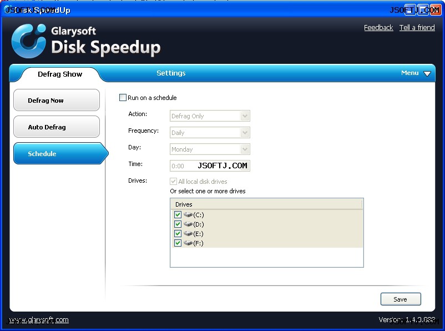Screen dimensions: 445x331
Task: Click the Menu downward triangle icon
Action: (427, 74)
